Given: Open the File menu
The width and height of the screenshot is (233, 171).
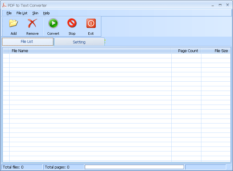Looking at the screenshot, I should point(9,13).
